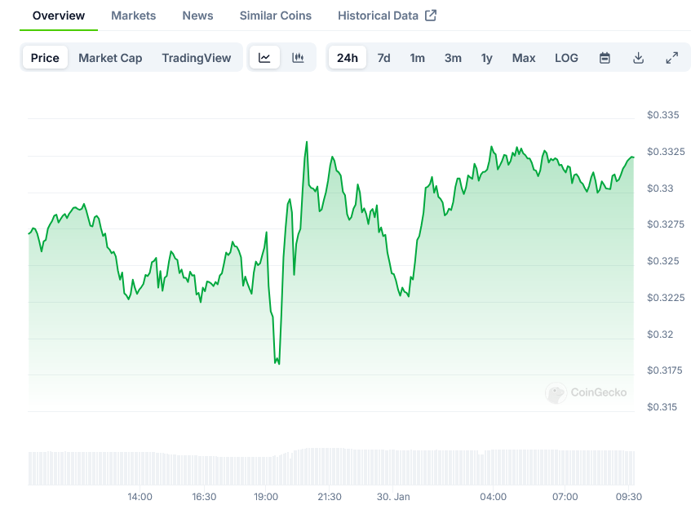Screen dimensions: 691x514
Task: Switch to line chart view icon
Action: point(264,58)
